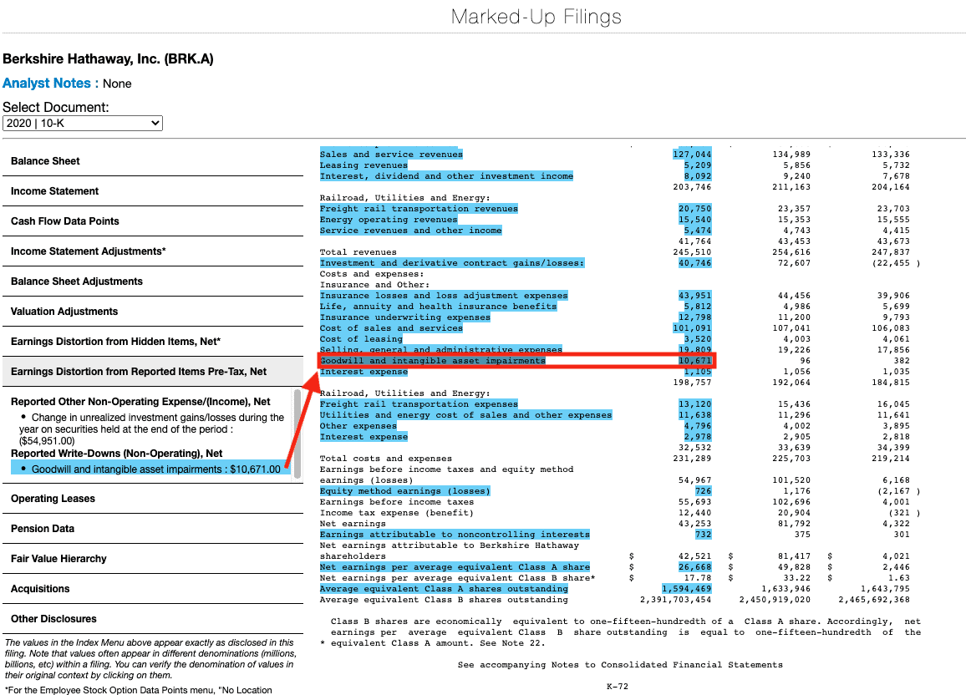
Task: Click the highlighted value 20,750
Action: click(695, 209)
